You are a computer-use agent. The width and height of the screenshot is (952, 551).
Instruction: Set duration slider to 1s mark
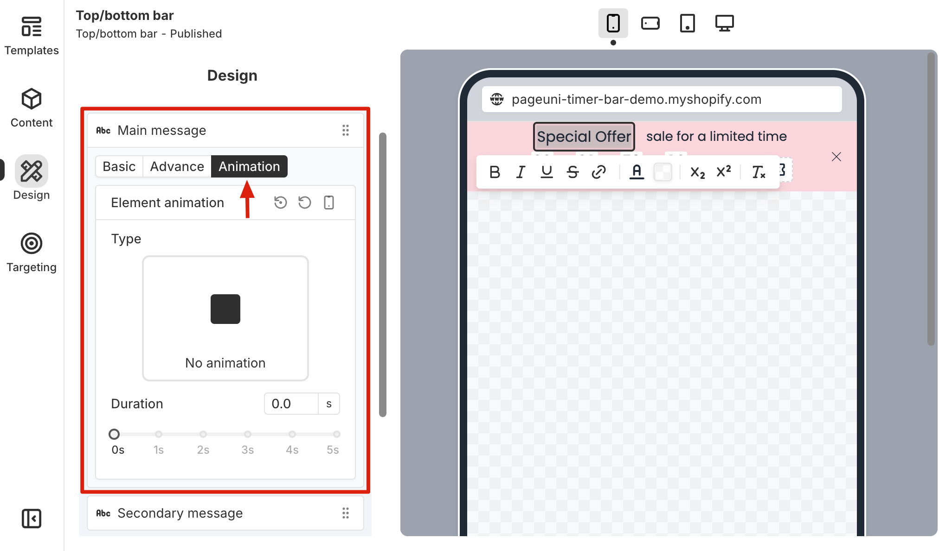pos(159,434)
